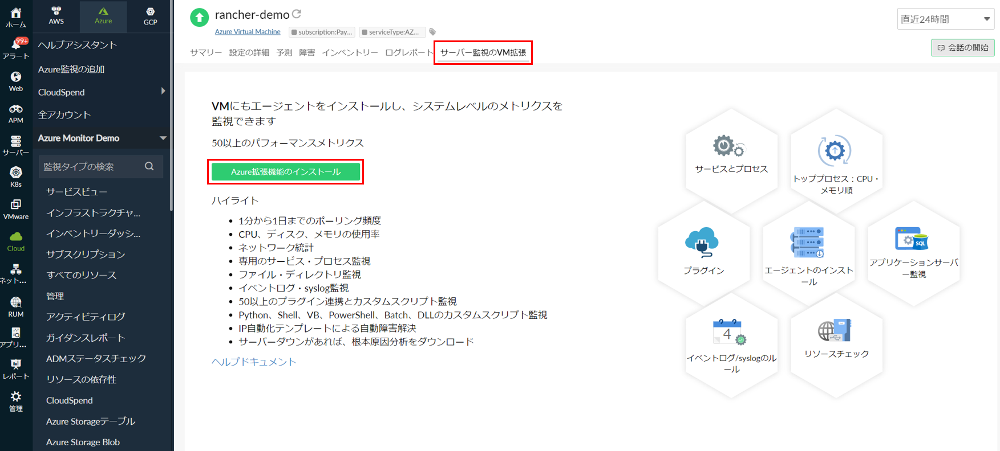Open the APM sidebar icon

(16, 113)
